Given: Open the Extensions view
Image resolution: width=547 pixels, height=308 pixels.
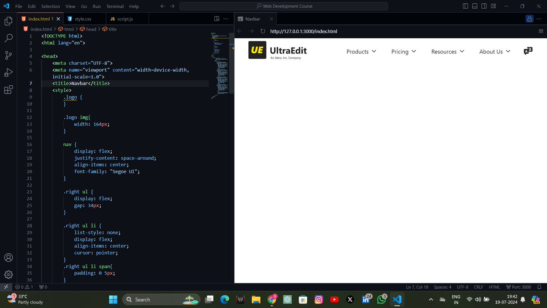Looking at the screenshot, I should pos(8,90).
